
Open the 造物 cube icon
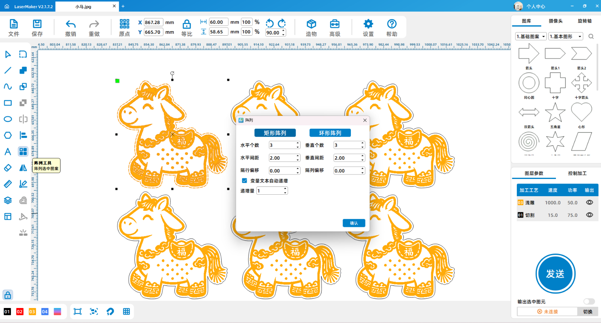pos(311,25)
